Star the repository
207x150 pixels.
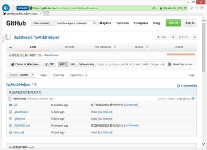(162, 37)
